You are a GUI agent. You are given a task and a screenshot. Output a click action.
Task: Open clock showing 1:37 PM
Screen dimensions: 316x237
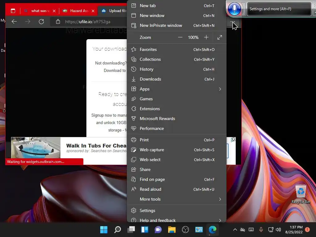point(294,230)
